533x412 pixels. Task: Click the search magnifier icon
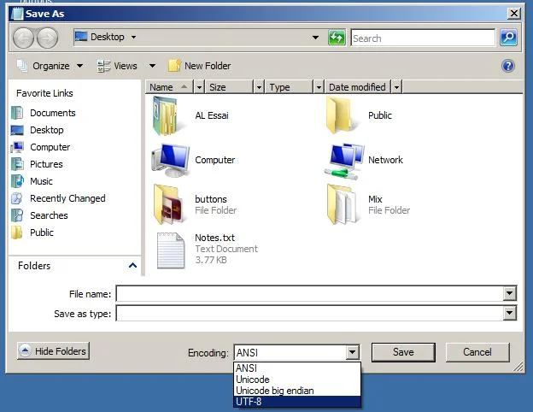pyautogui.click(x=508, y=38)
